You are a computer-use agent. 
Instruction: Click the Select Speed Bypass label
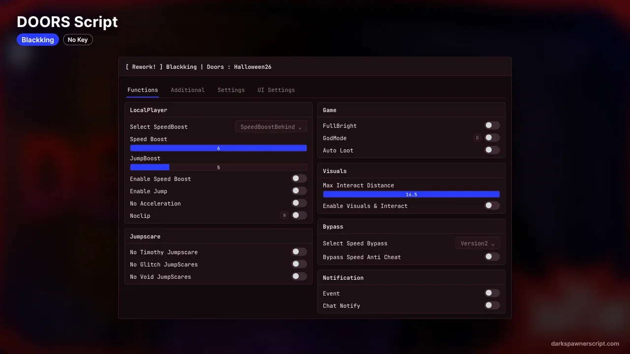(x=355, y=243)
